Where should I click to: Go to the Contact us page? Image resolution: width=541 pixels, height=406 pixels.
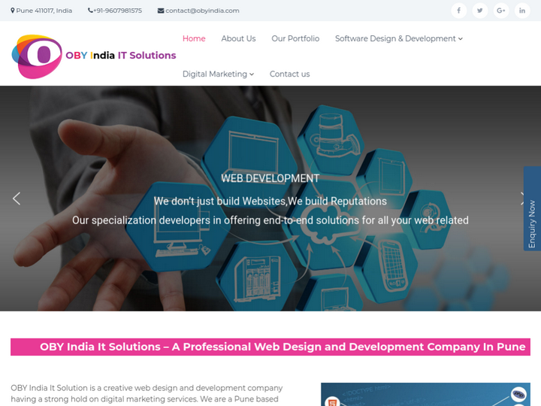(x=289, y=74)
